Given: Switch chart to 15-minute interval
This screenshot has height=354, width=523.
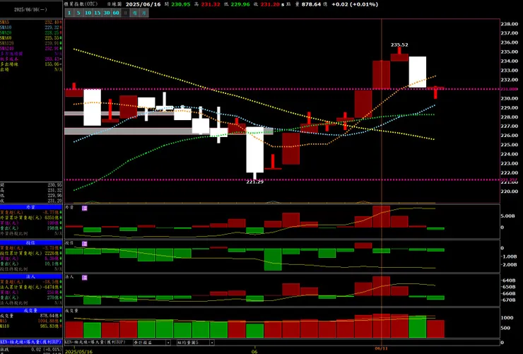Looking at the screenshot, I should [97, 13].
